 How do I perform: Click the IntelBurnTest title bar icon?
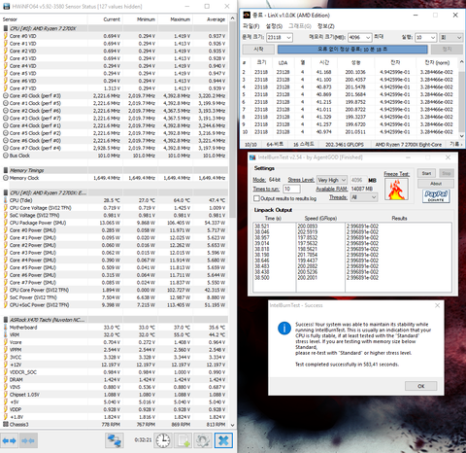point(252,157)
